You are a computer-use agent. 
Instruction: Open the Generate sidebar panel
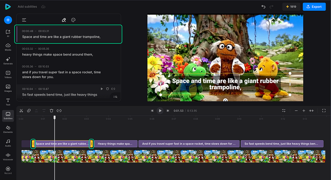pyautogui.click(x=8, y=61)
